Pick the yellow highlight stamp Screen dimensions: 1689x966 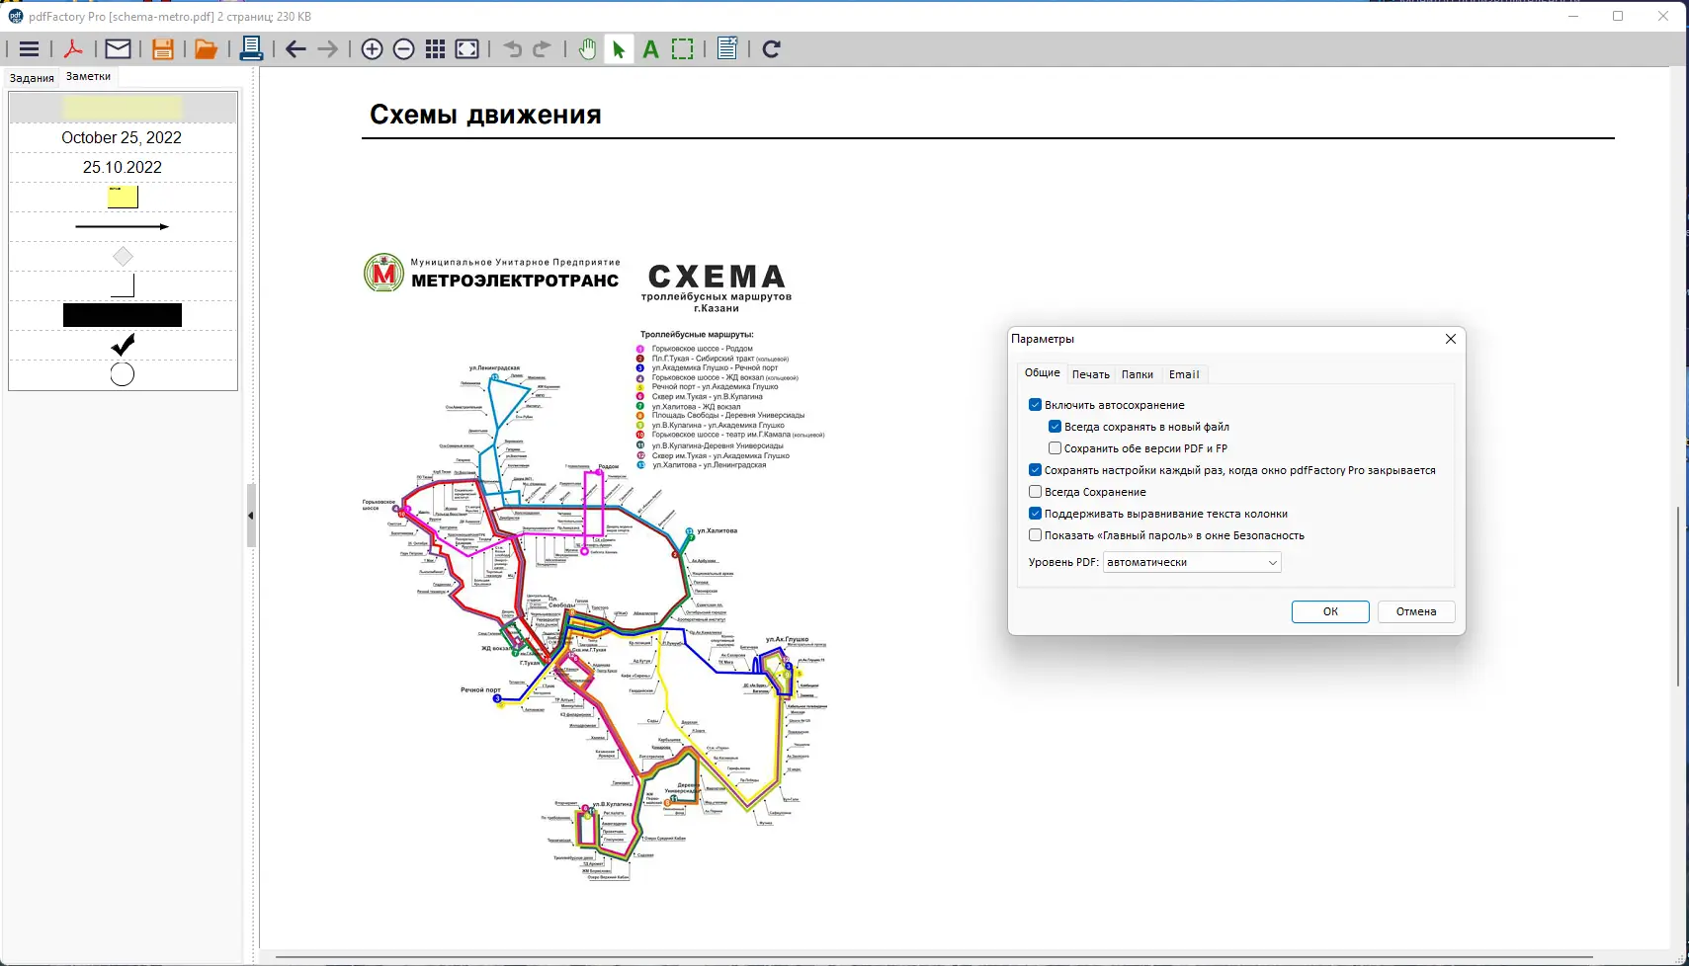123,107
